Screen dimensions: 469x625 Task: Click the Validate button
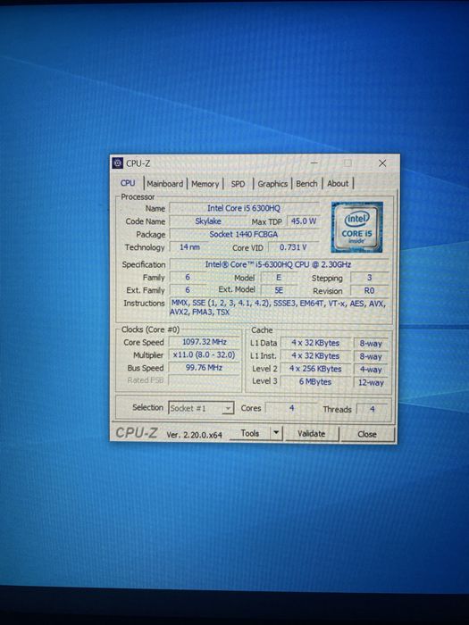click(311, 434)
